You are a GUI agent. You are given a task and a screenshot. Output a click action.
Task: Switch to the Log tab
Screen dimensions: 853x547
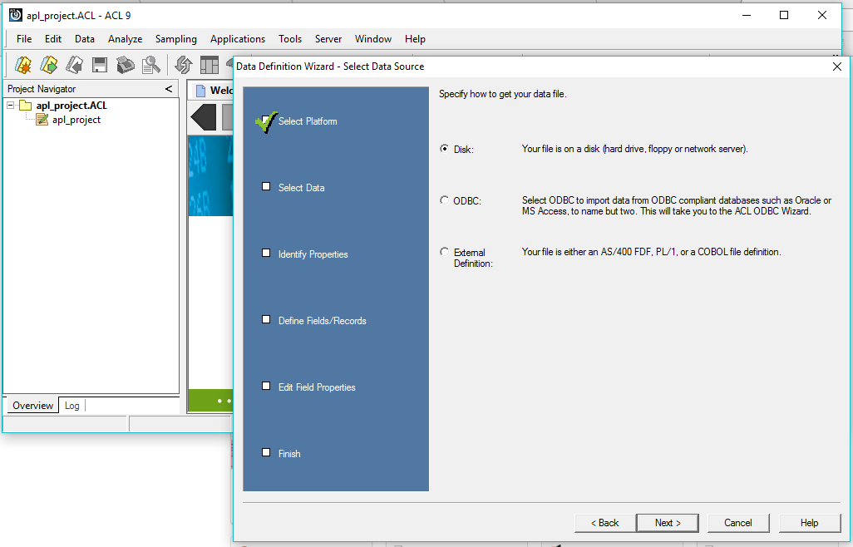point(71,405)
